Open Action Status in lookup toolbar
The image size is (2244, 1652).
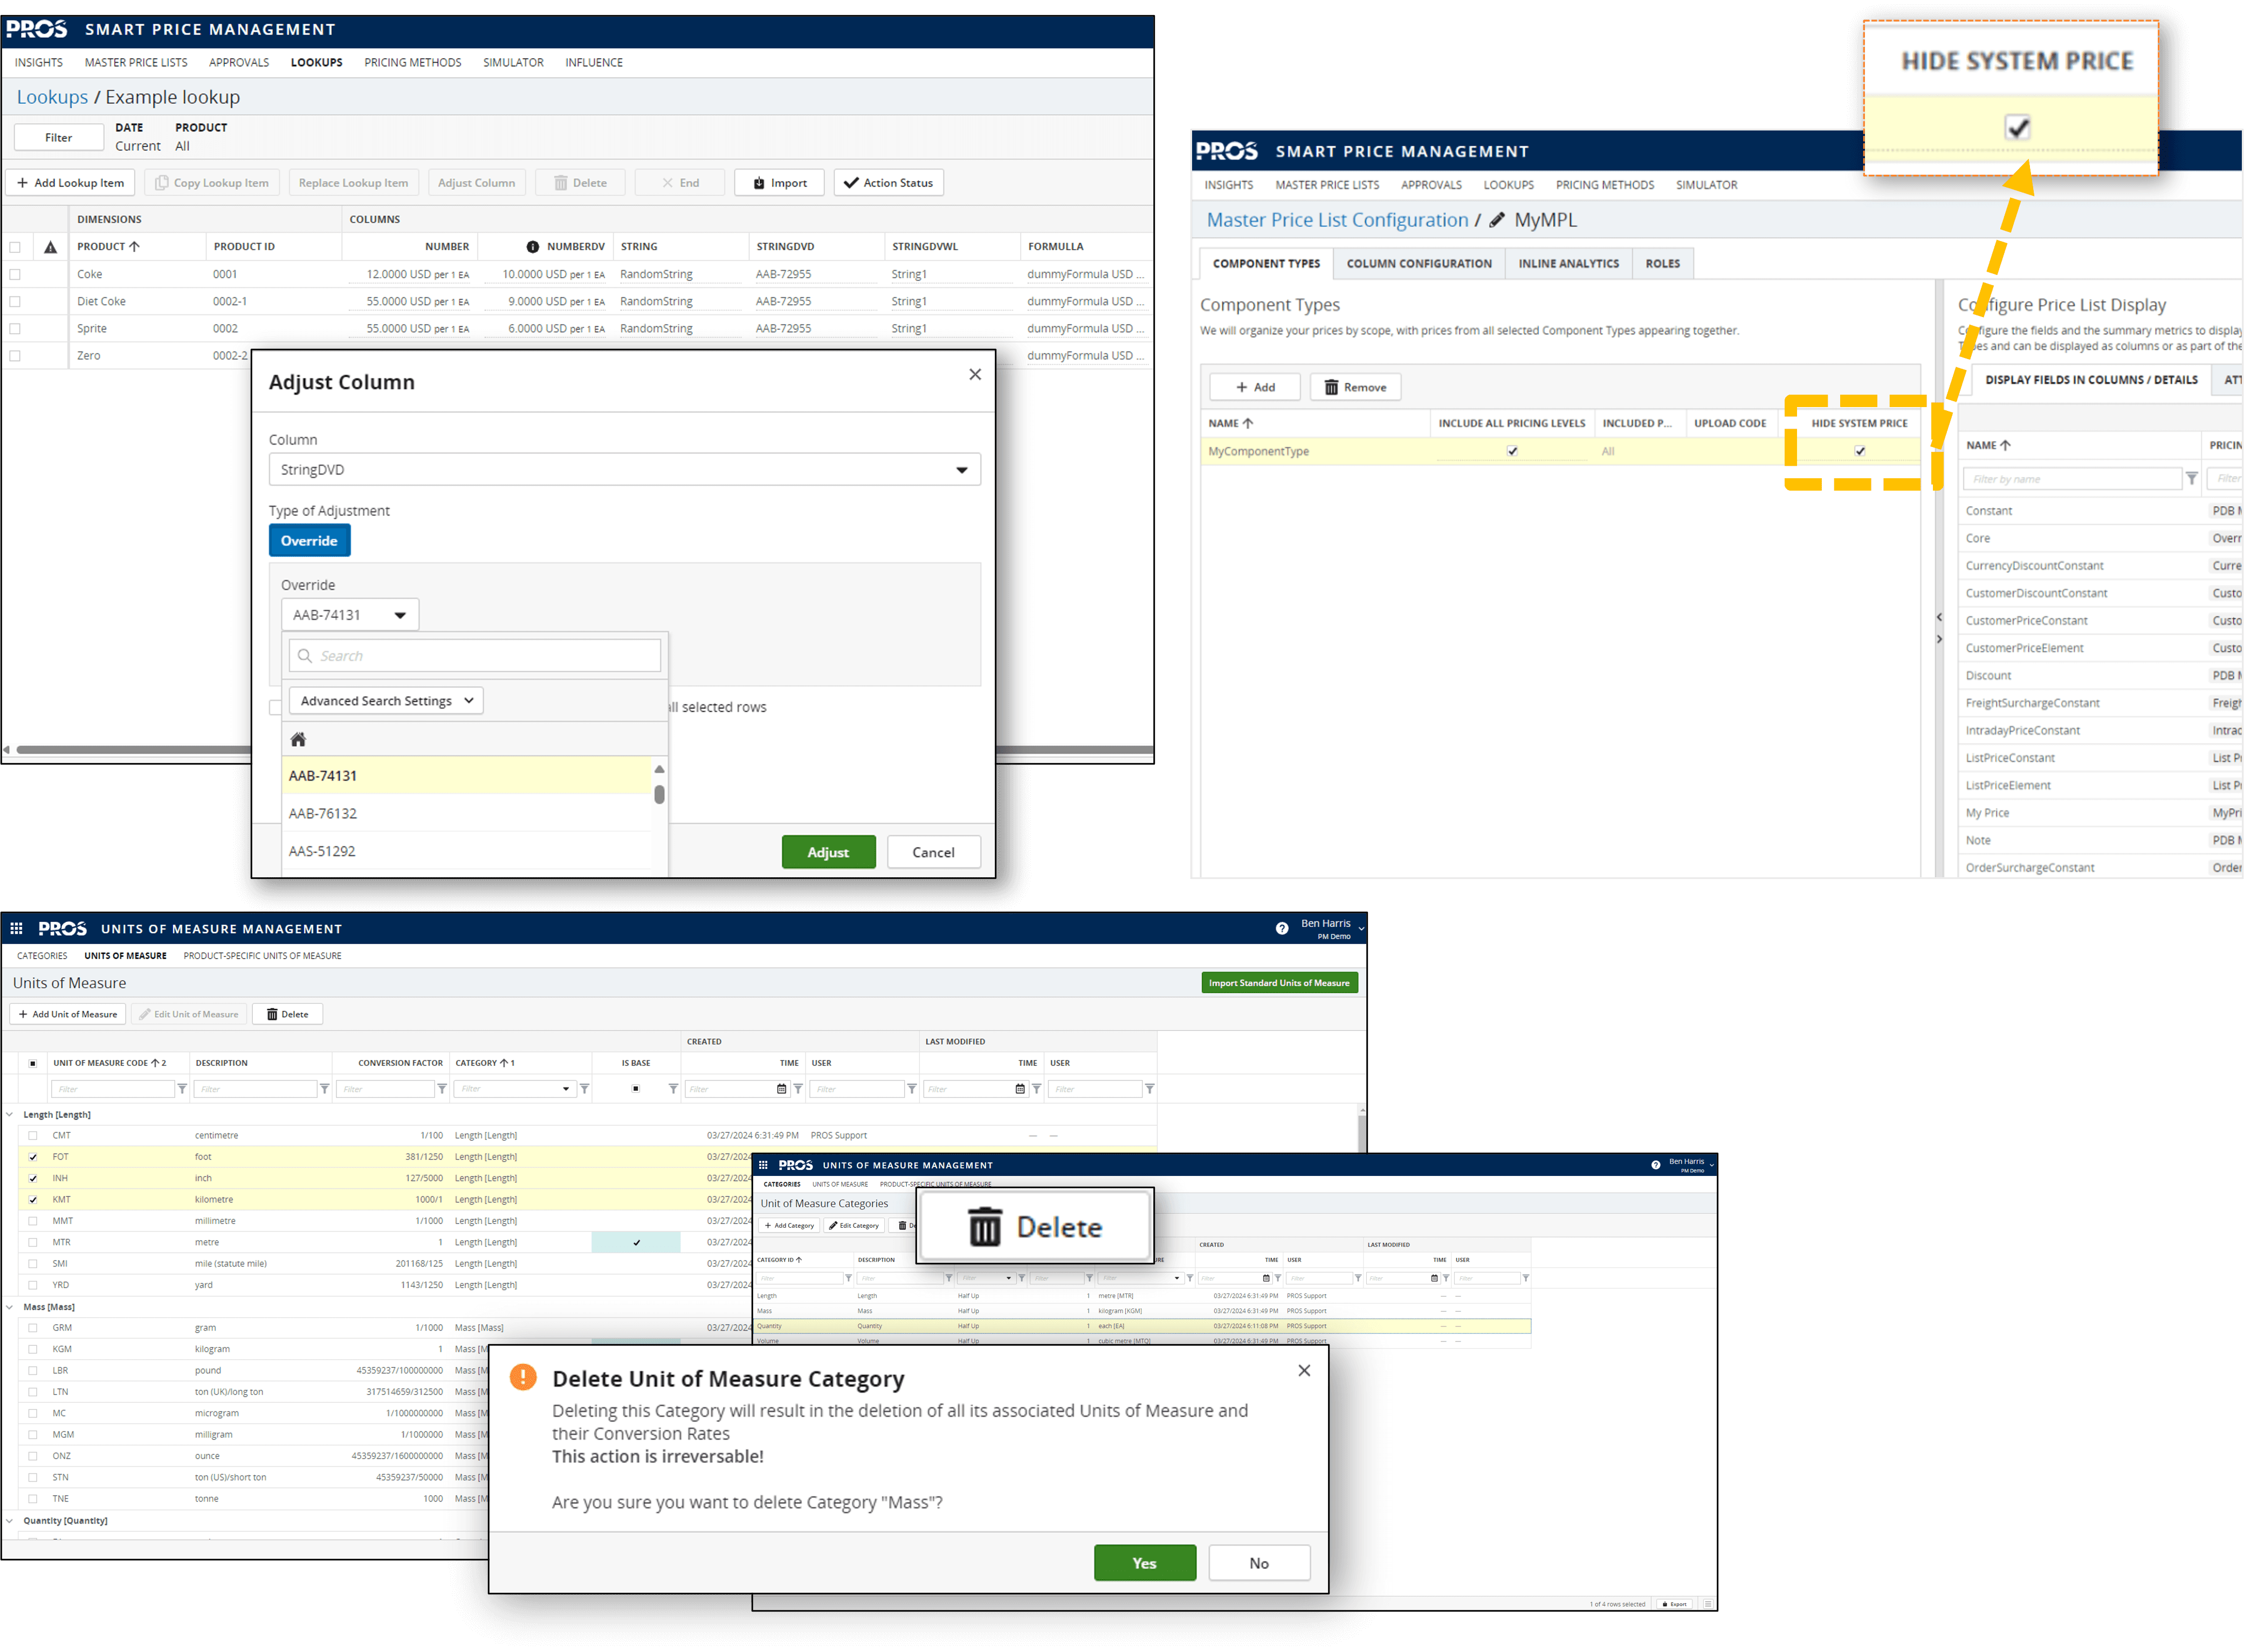[888, 183]
